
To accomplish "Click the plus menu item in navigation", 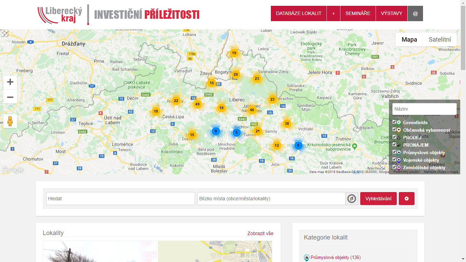I will coord(333,13).
